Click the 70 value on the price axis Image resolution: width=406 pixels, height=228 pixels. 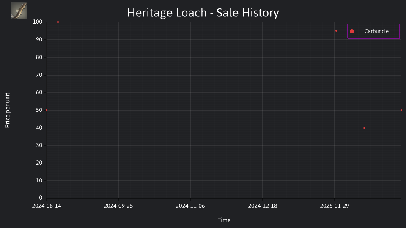tap(39, 75)
